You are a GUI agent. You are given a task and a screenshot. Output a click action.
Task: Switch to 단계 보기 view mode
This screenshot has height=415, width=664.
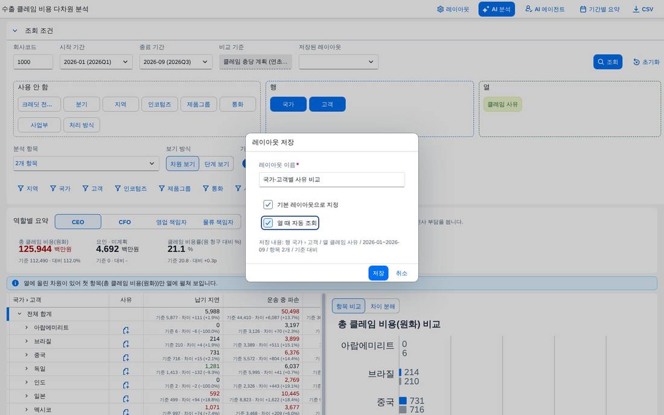216,164
